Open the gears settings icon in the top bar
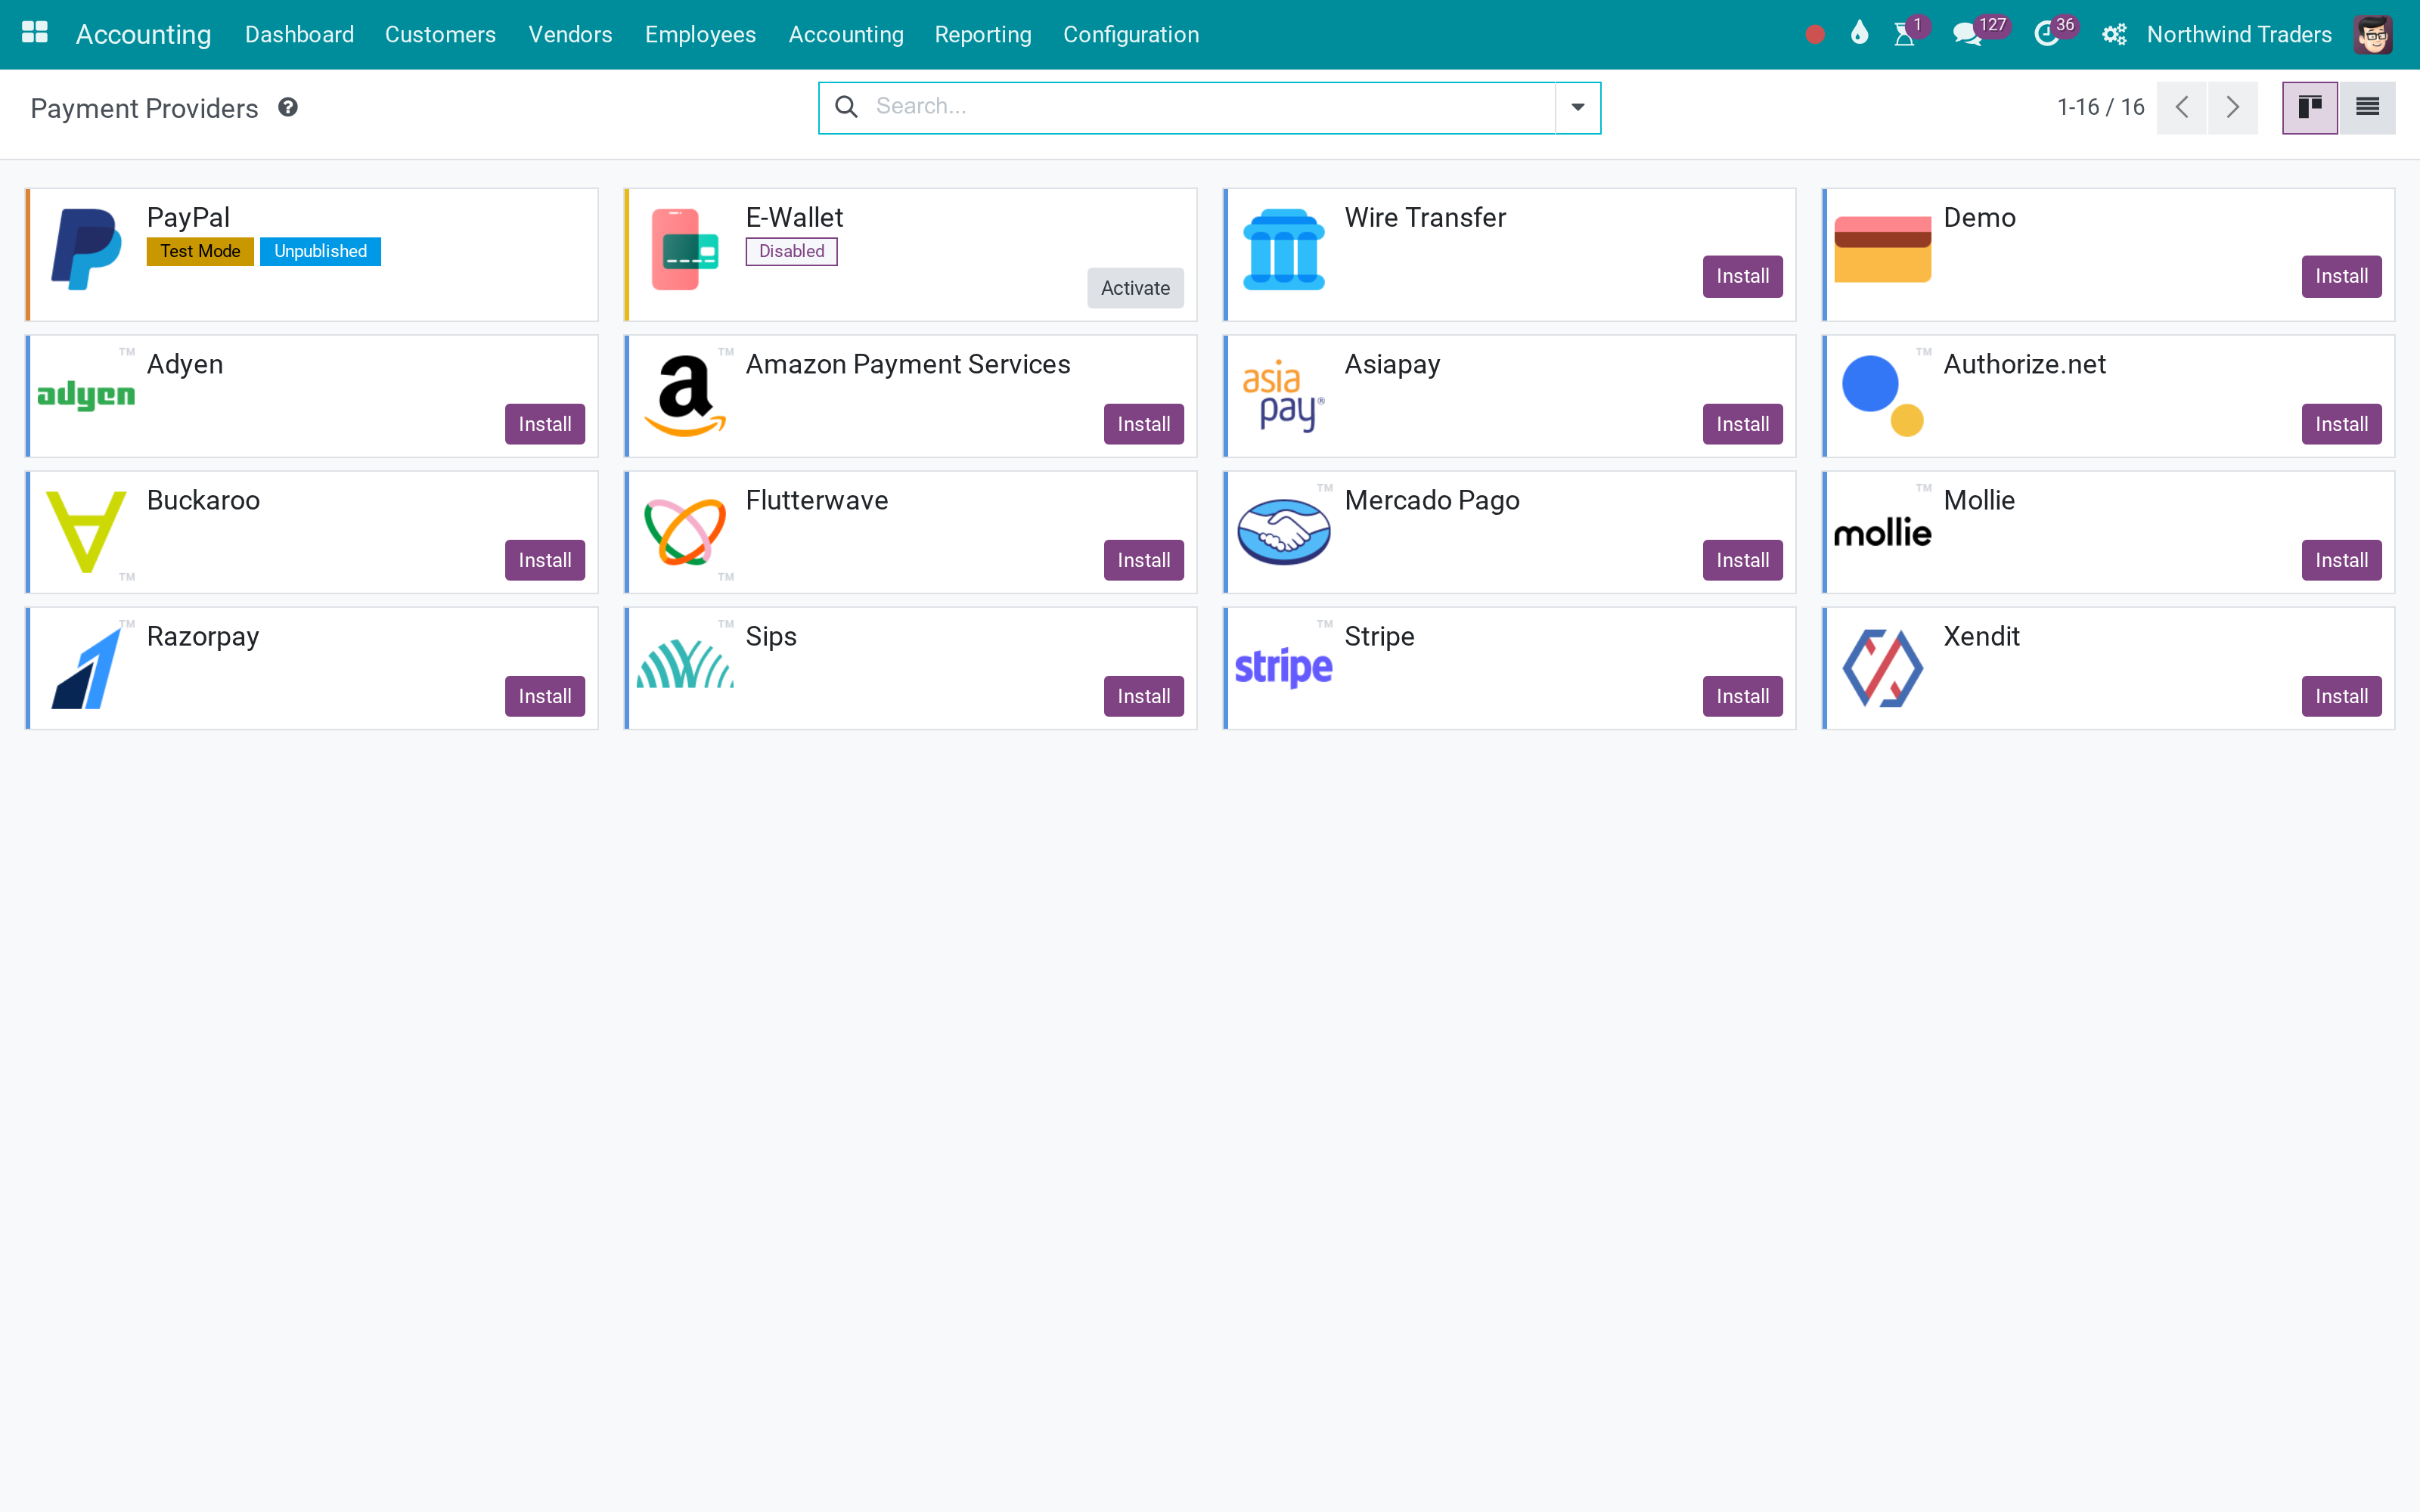This screenshot has width=2420, height=1512. click(x=2114, y=35)
